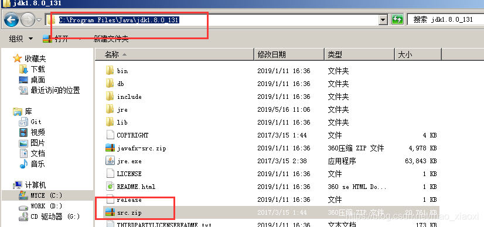Click the 新建文件夹 button
The height and width of the screenshot is (227, 484).
click(x=111, y=39)
